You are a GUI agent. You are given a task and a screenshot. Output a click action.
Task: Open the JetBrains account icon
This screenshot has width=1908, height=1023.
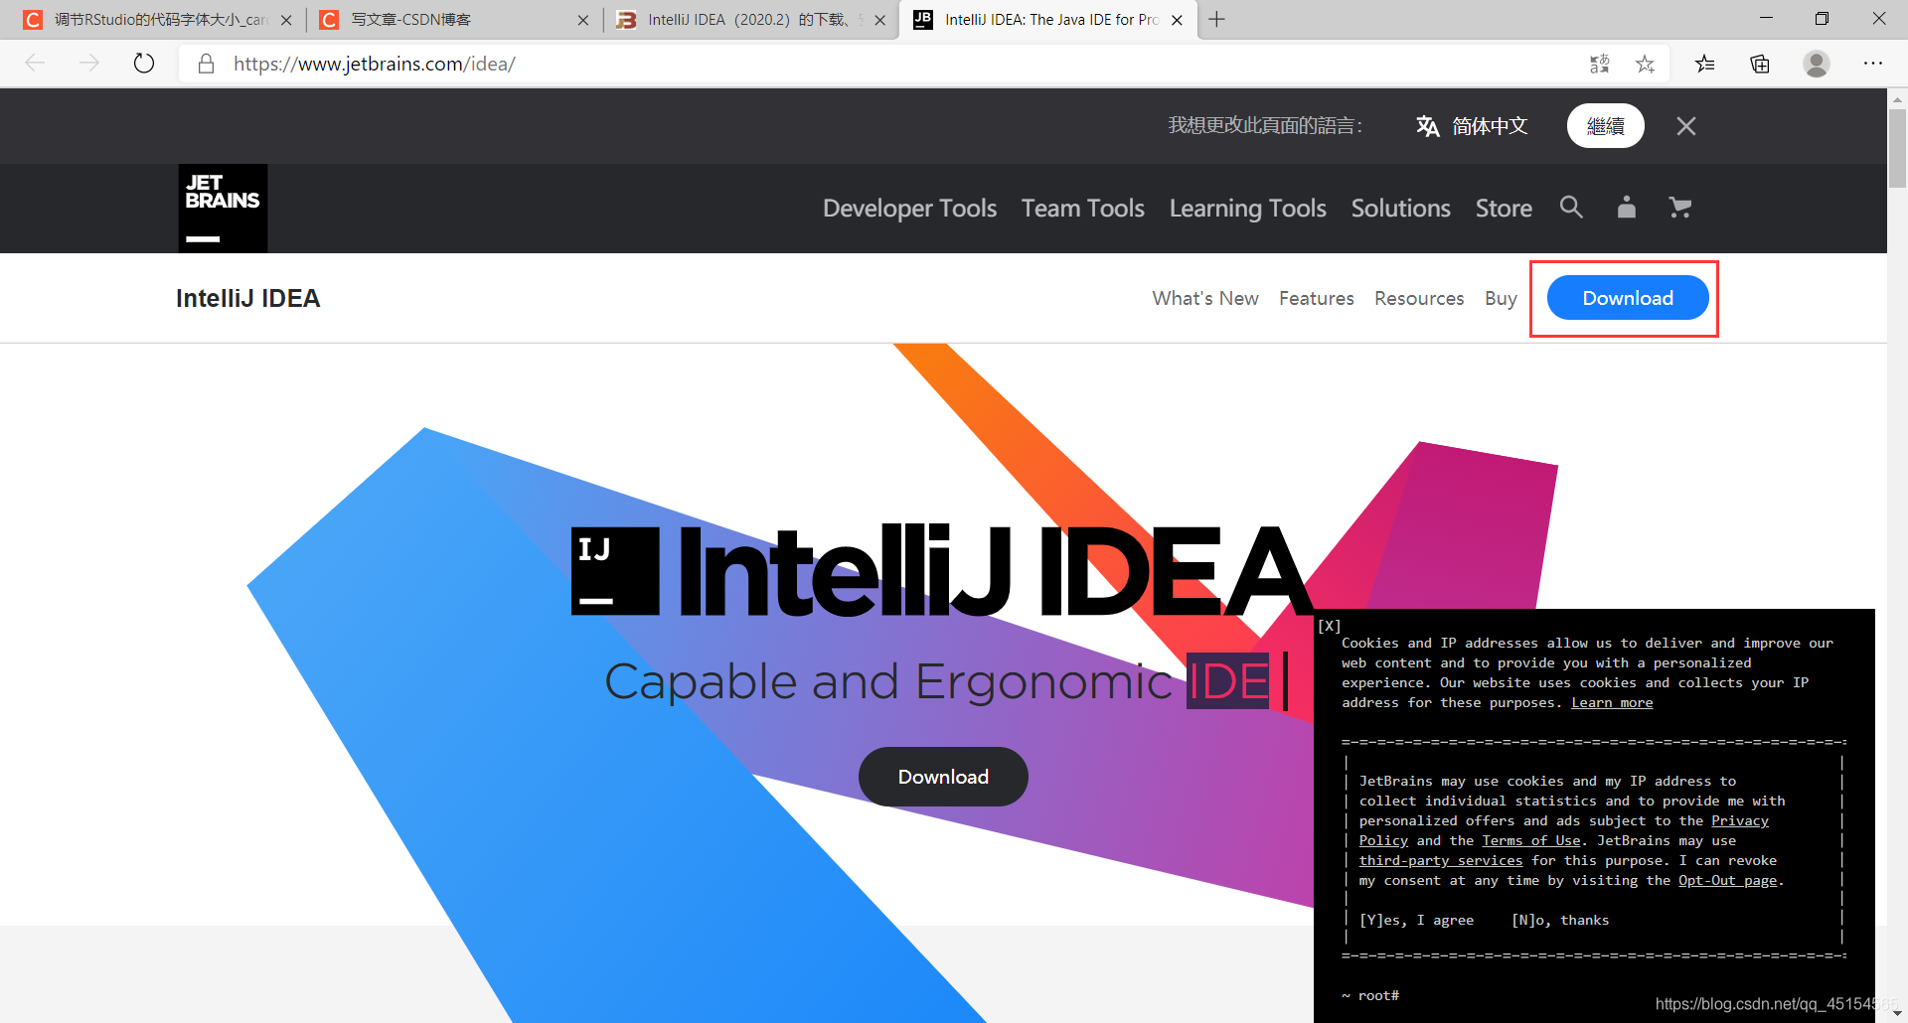tap(1627, 207)
